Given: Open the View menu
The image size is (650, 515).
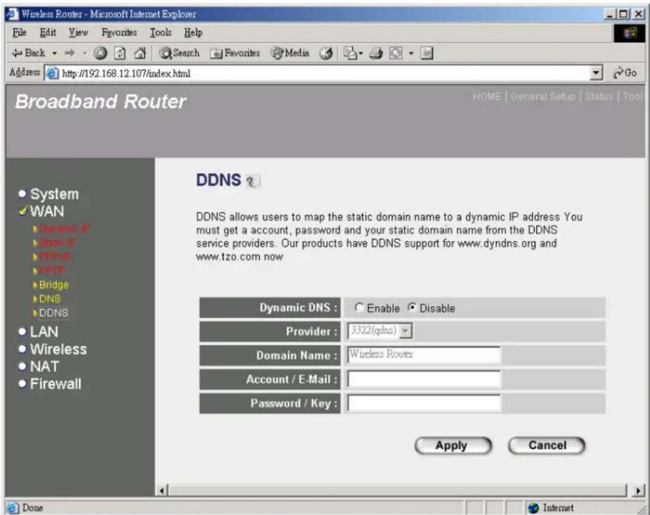Looking at the screenshot, I should click(x=79, y=32).
